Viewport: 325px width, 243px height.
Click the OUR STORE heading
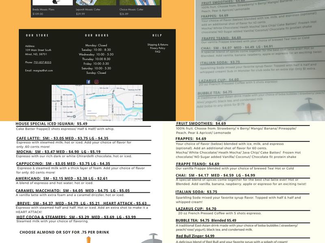pyautogui.click(x=37, y=35)
